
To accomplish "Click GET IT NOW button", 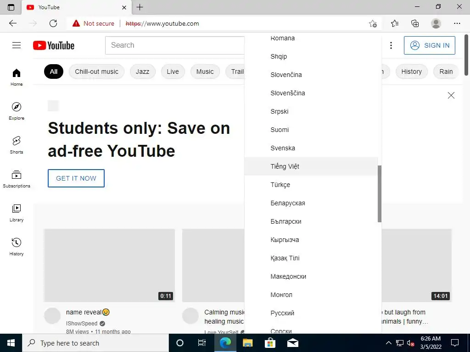I will click(x=76, y=178).
